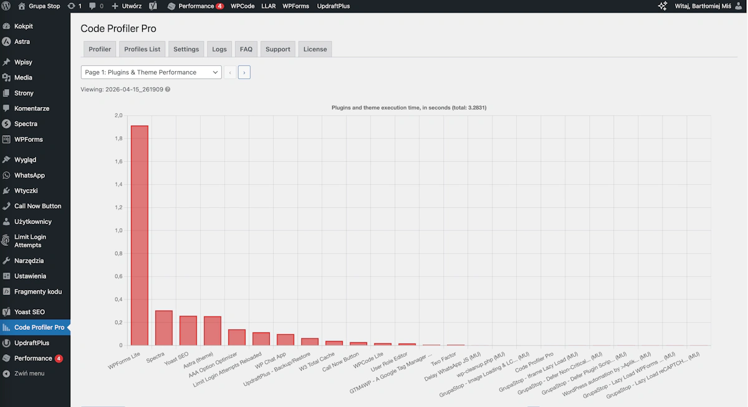This screenshot has width=748, height=407.
Task: Open the Settings tab
Action: 186,49
